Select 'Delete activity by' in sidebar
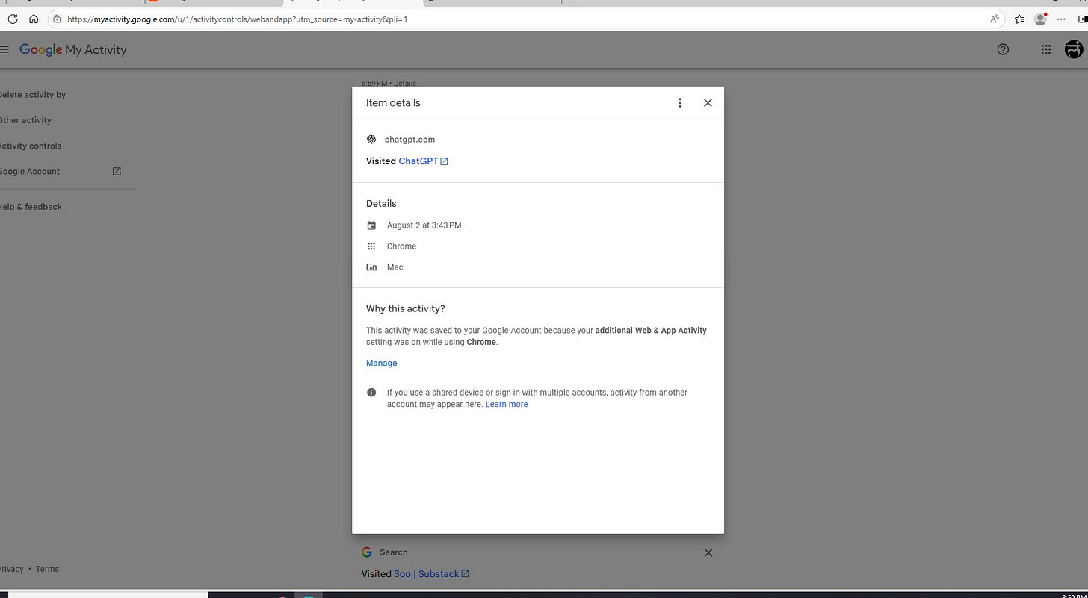The image size is (1088, 598). (32, 95)
